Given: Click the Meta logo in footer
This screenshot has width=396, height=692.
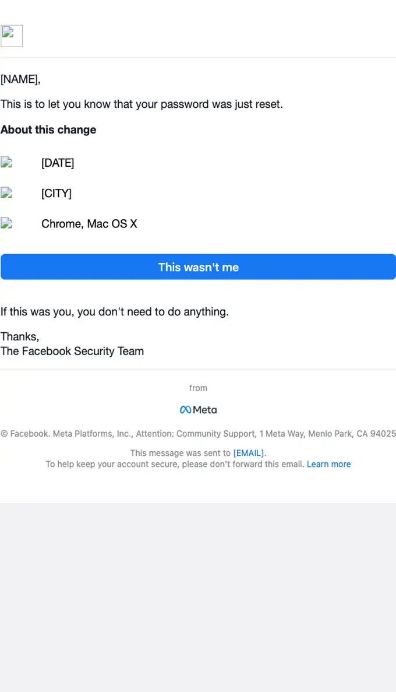Looking at the screenshot, I should (x=198, y=410).
